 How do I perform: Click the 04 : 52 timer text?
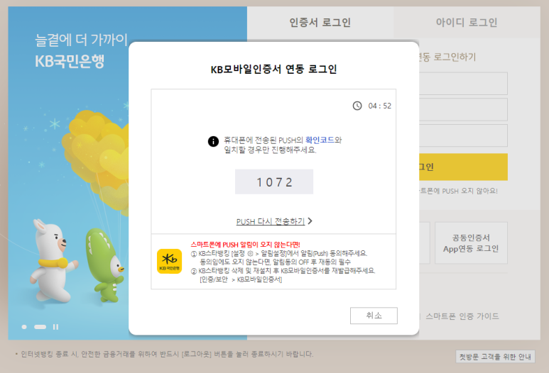(379, 106)
